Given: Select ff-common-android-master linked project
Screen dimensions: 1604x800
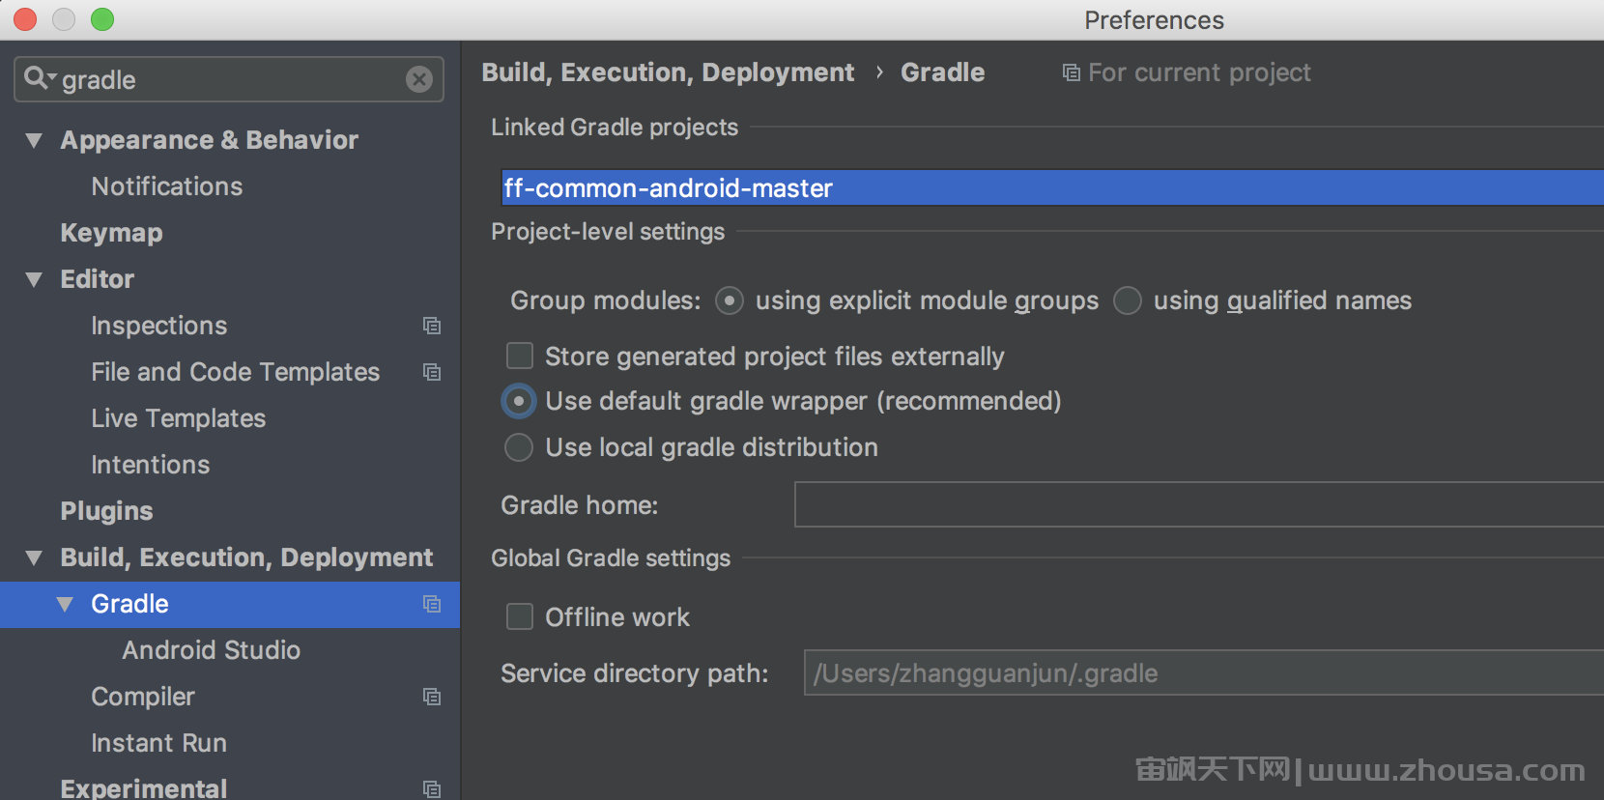Looking at the screenshot, I should (1051, 188).
